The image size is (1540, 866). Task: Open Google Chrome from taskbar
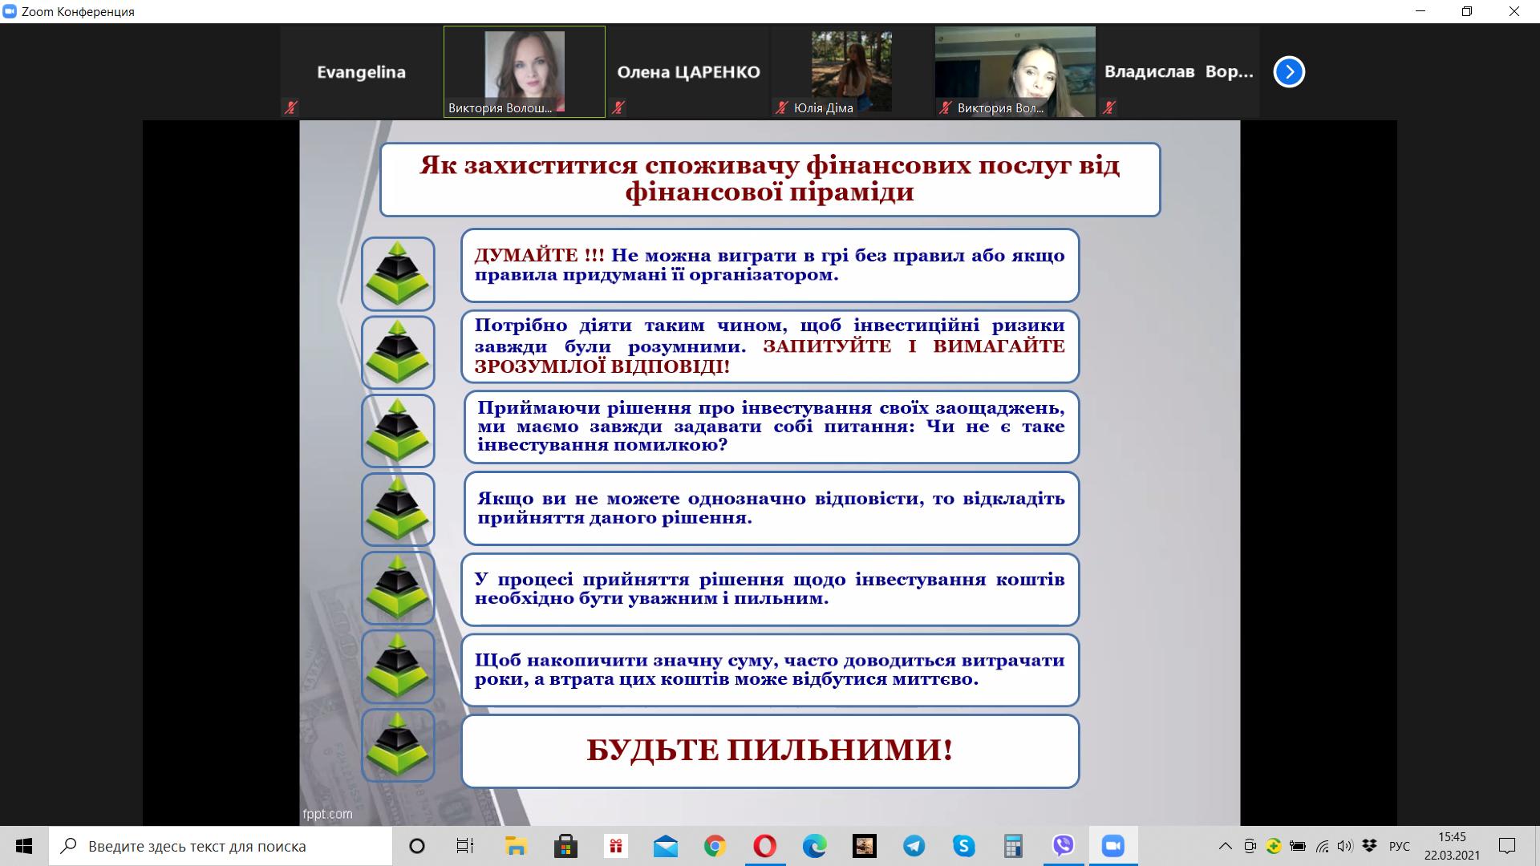click(x=715, y=846)
